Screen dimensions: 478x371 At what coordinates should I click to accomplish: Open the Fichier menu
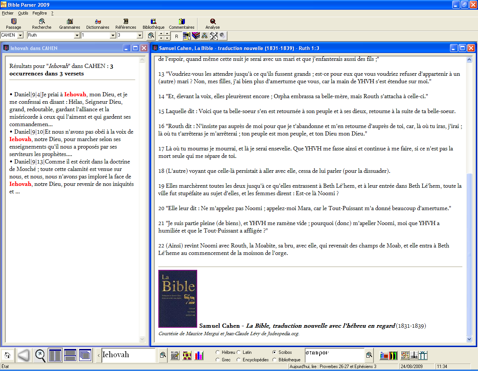click(7, 13)
